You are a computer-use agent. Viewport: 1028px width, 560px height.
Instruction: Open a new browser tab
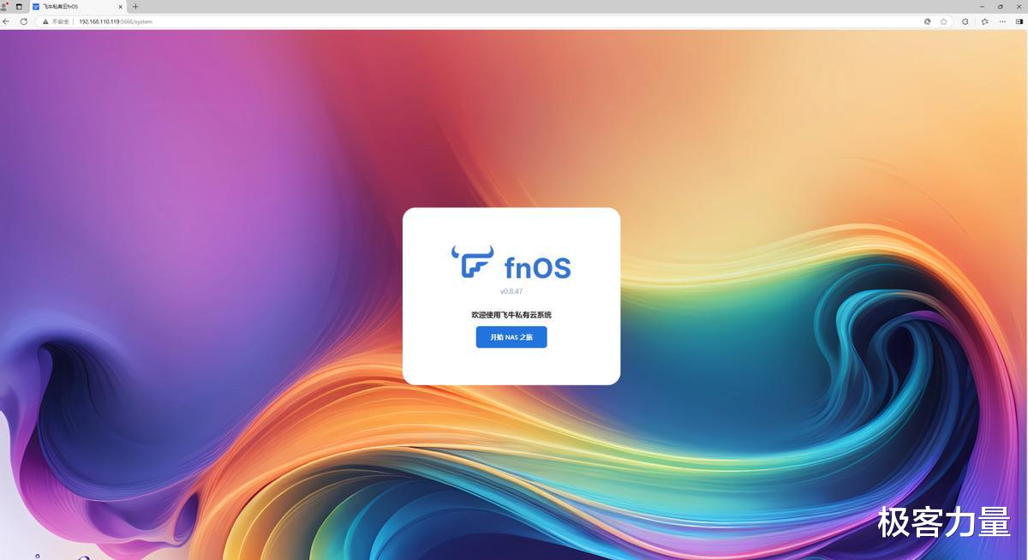(x=135, y=6)
